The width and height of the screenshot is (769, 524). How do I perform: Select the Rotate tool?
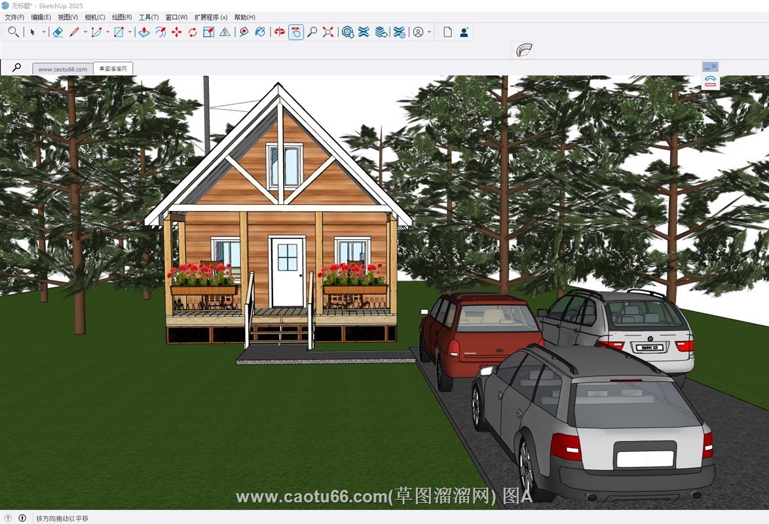point(193,32)
